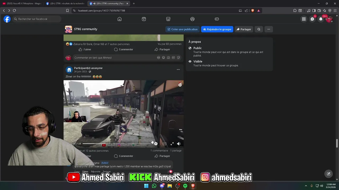Open the '24 juin 2023' post date
This screenshot has width=339, height=190.
81,72
